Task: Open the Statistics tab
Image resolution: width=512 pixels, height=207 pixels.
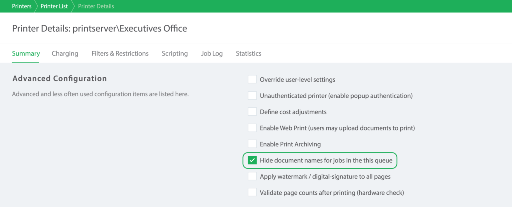Action: coord(249,53)
